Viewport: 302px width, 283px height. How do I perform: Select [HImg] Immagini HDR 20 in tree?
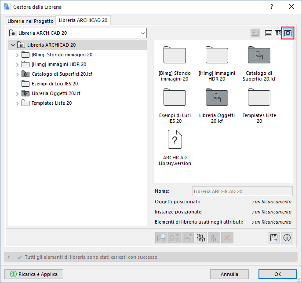click(x=59, y=64)
